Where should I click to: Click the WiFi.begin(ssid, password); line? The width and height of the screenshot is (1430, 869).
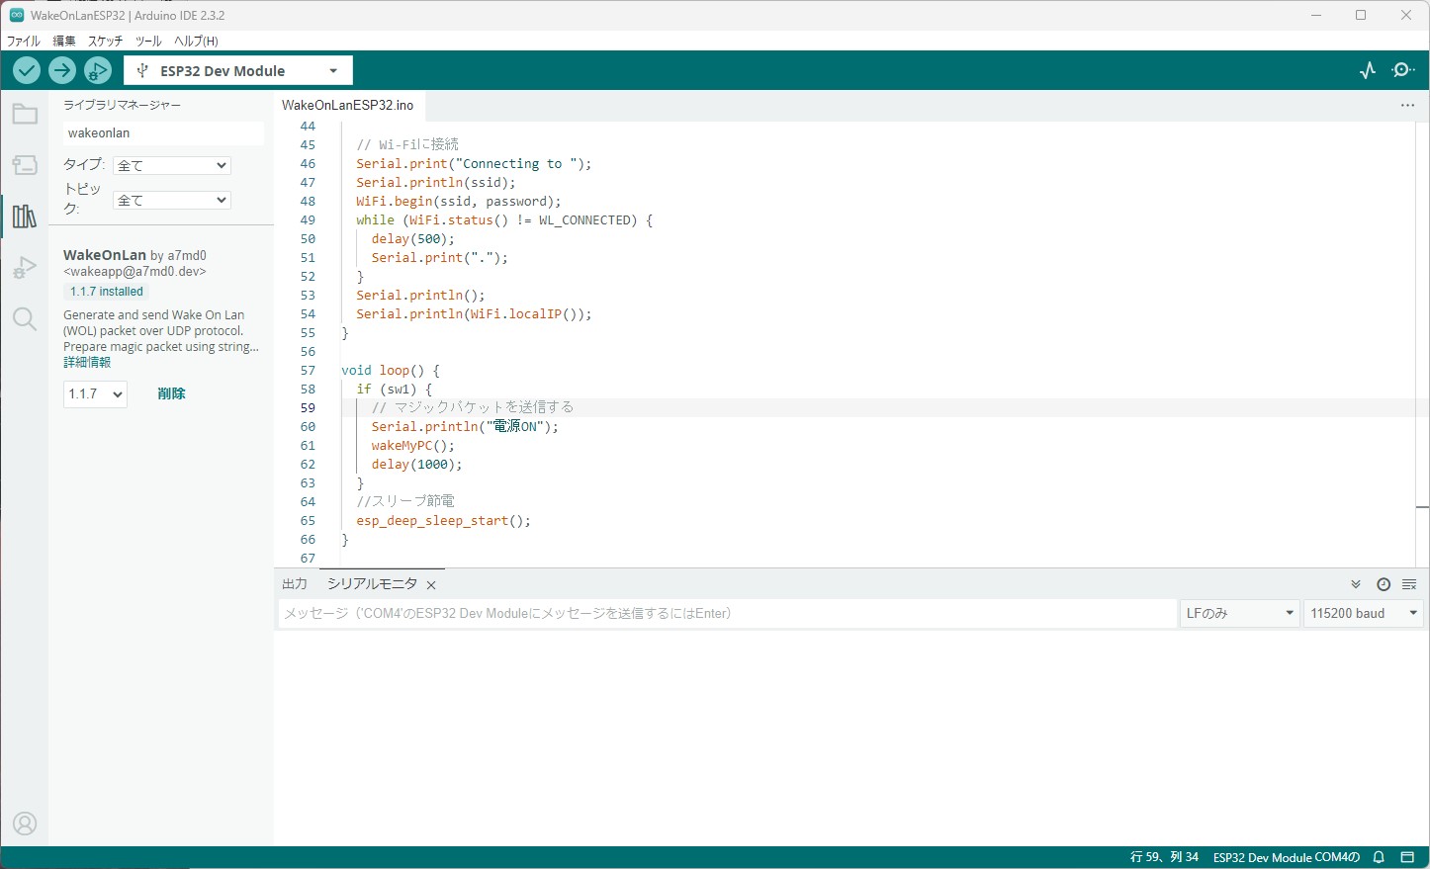[x=458, y=201]
